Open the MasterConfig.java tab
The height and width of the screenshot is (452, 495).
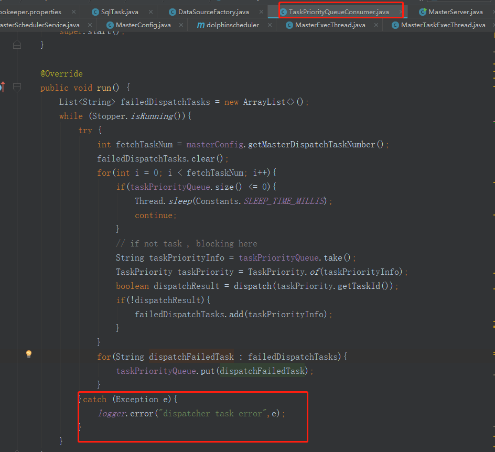pyautogui.click(x=143, y=25)
